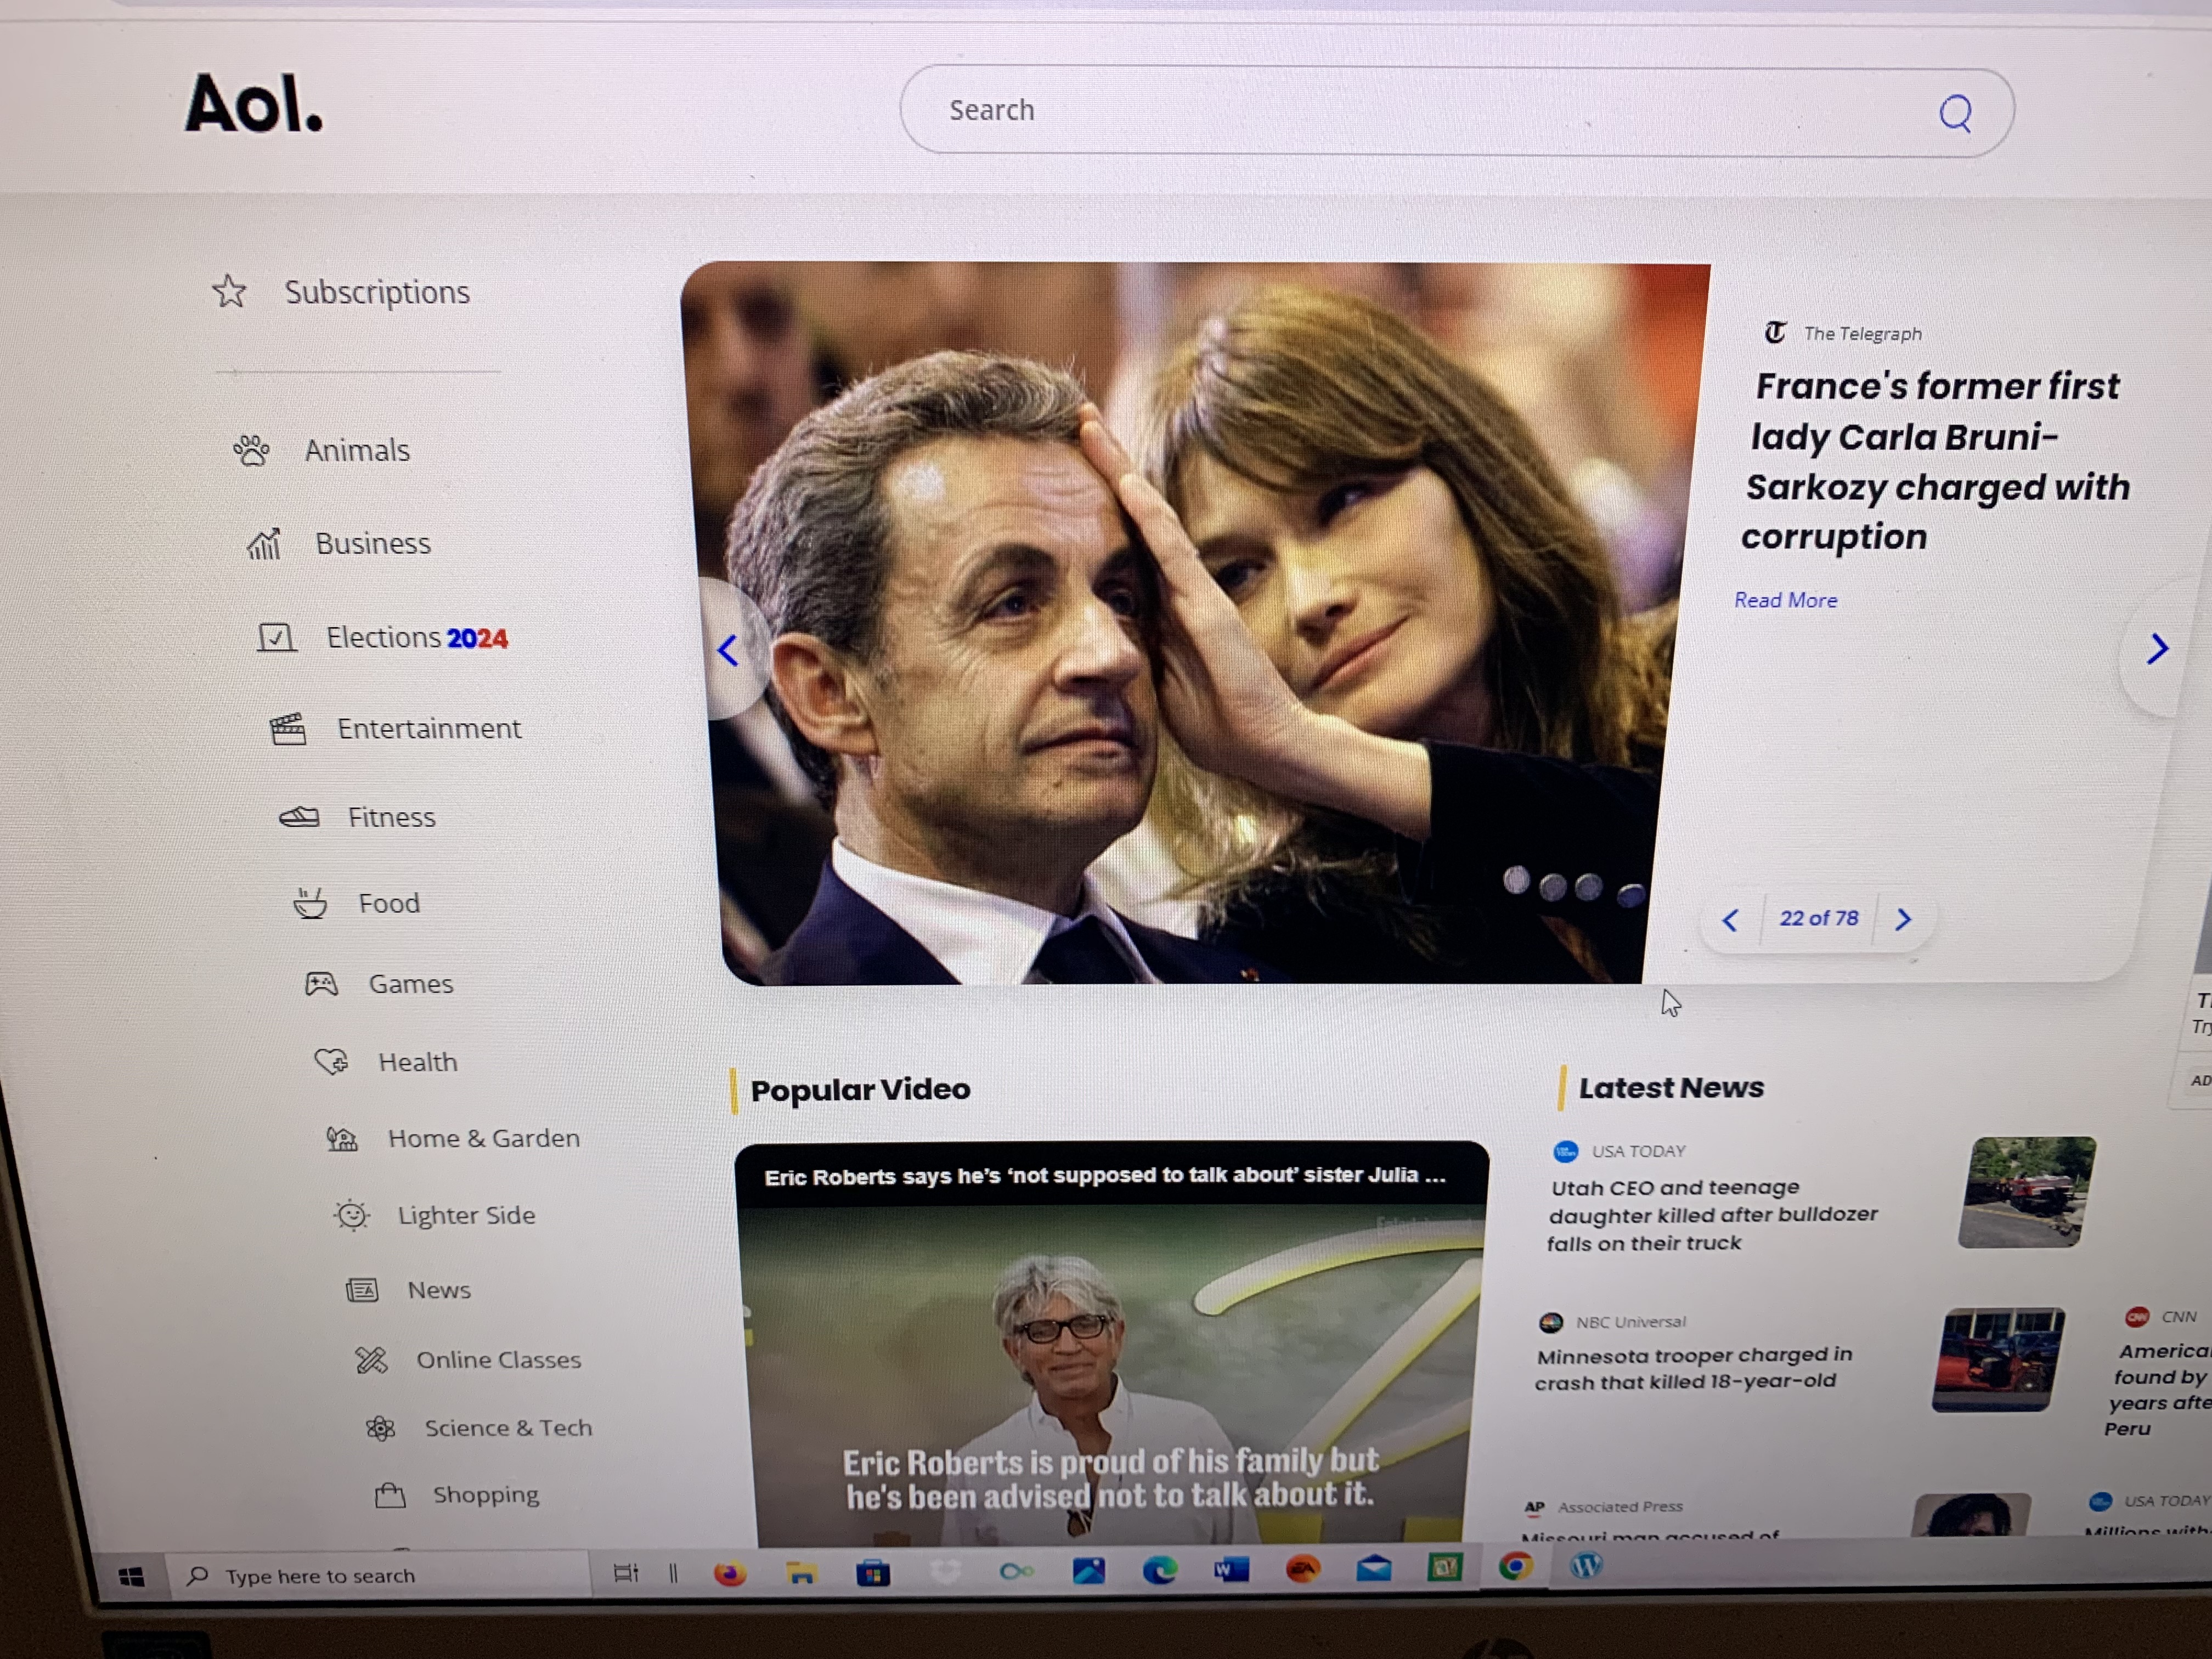Open the WordPress taskbar icon
Image resolution: width=2212 pixels, height=1659 pixels.
click(x=1586, y=1566)
